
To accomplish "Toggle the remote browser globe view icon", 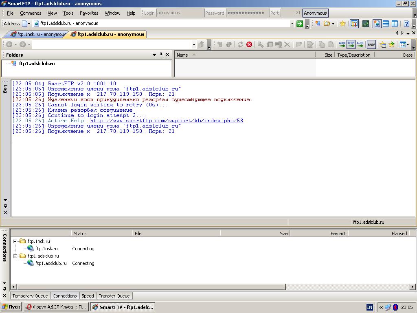I will pyautogui.click(x=377, y=23).
